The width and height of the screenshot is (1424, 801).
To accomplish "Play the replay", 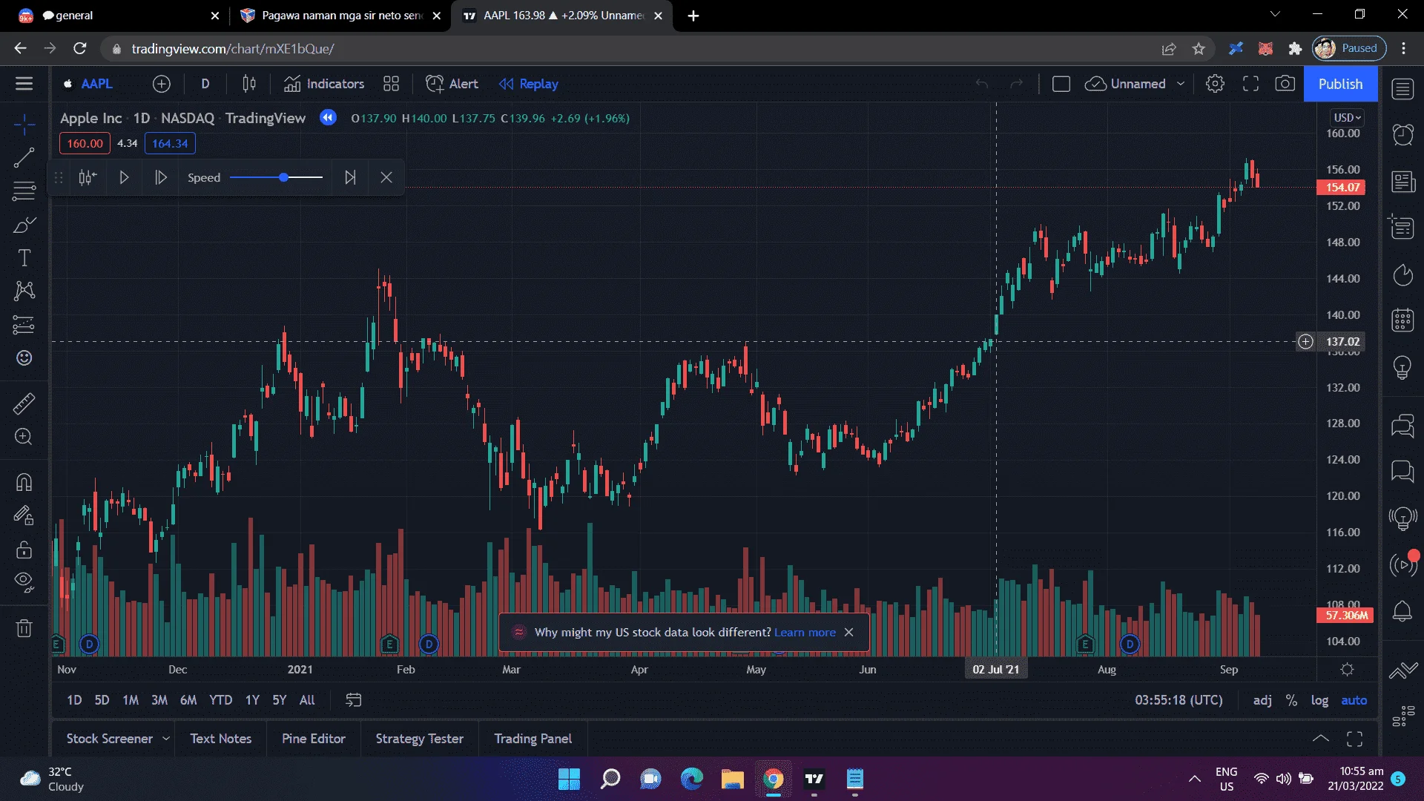I will point(124,178).
